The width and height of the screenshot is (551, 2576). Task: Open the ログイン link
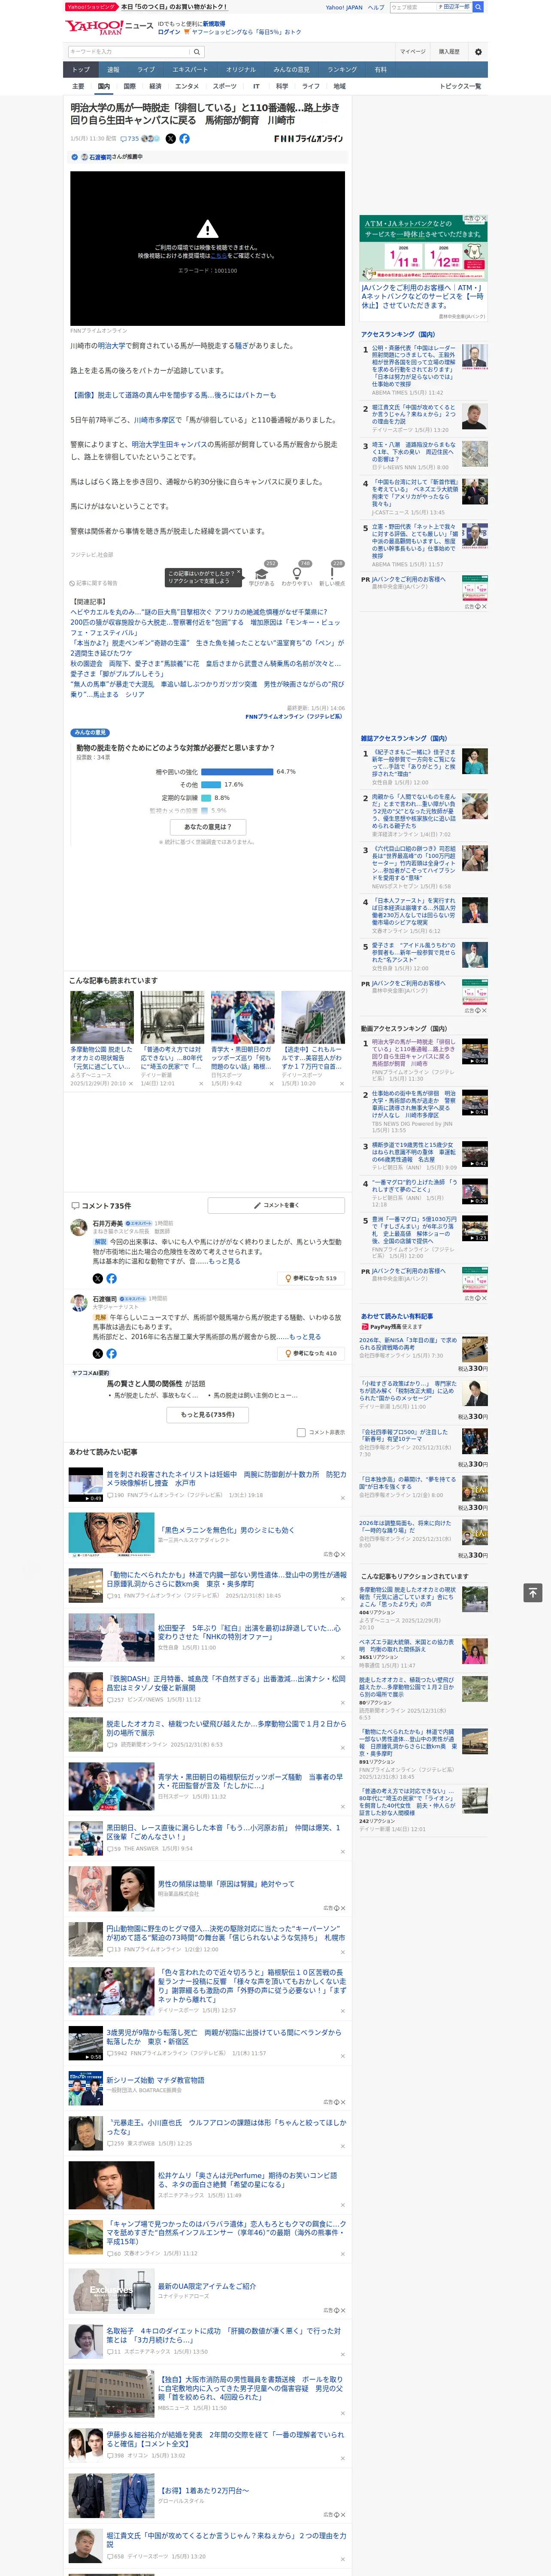(169, 32)
